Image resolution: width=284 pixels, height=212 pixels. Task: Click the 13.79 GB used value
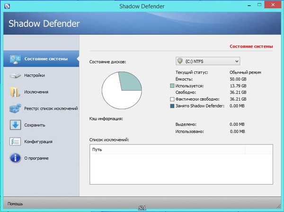pyautogui.click(x=238, y=86)
